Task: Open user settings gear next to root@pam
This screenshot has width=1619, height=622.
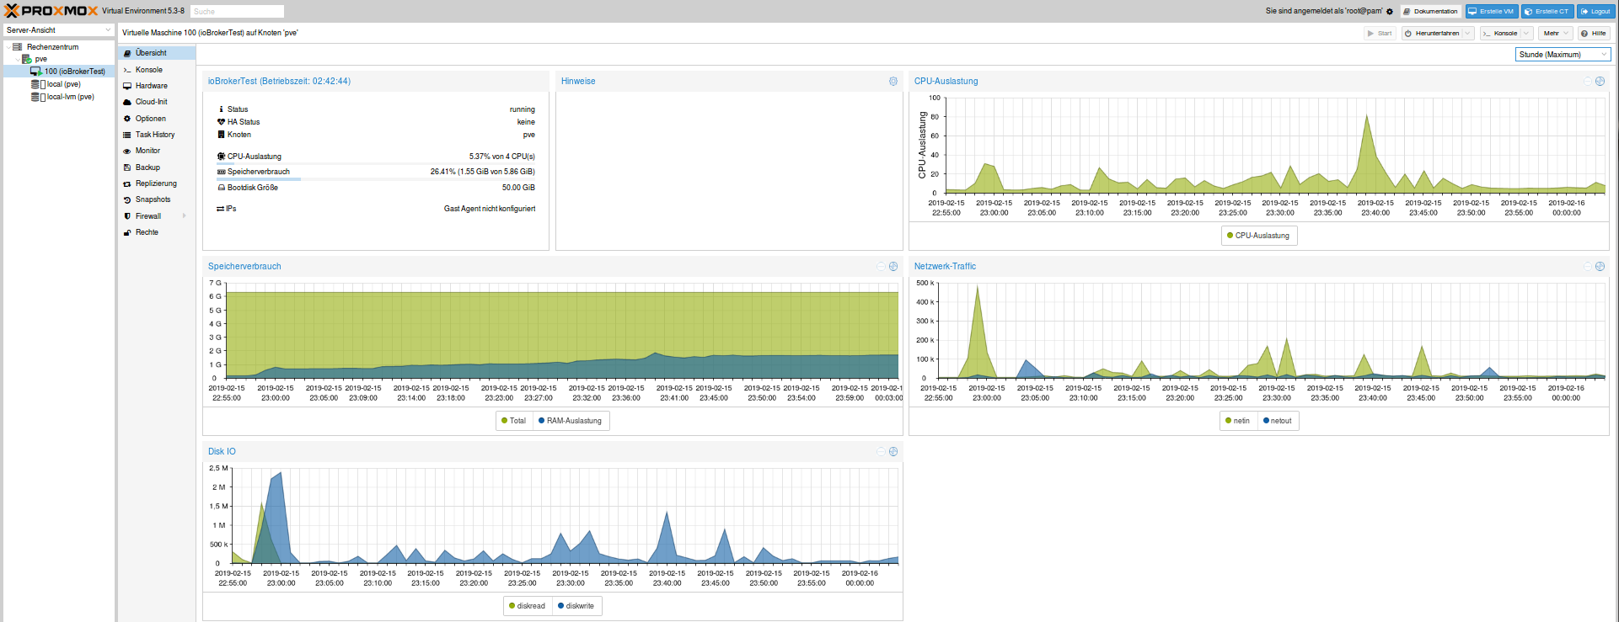Action: 1390,11
